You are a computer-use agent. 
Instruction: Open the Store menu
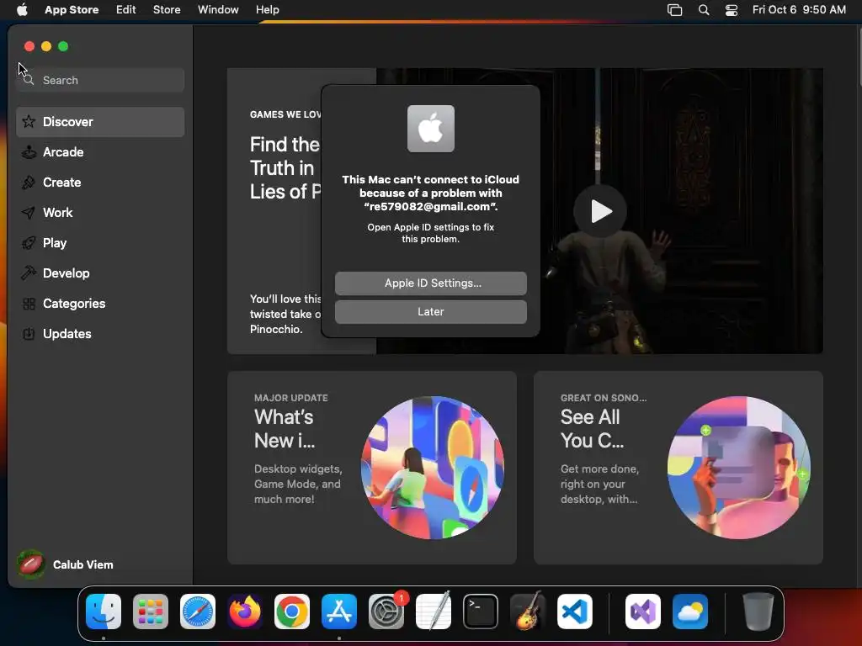pos(167,10)
